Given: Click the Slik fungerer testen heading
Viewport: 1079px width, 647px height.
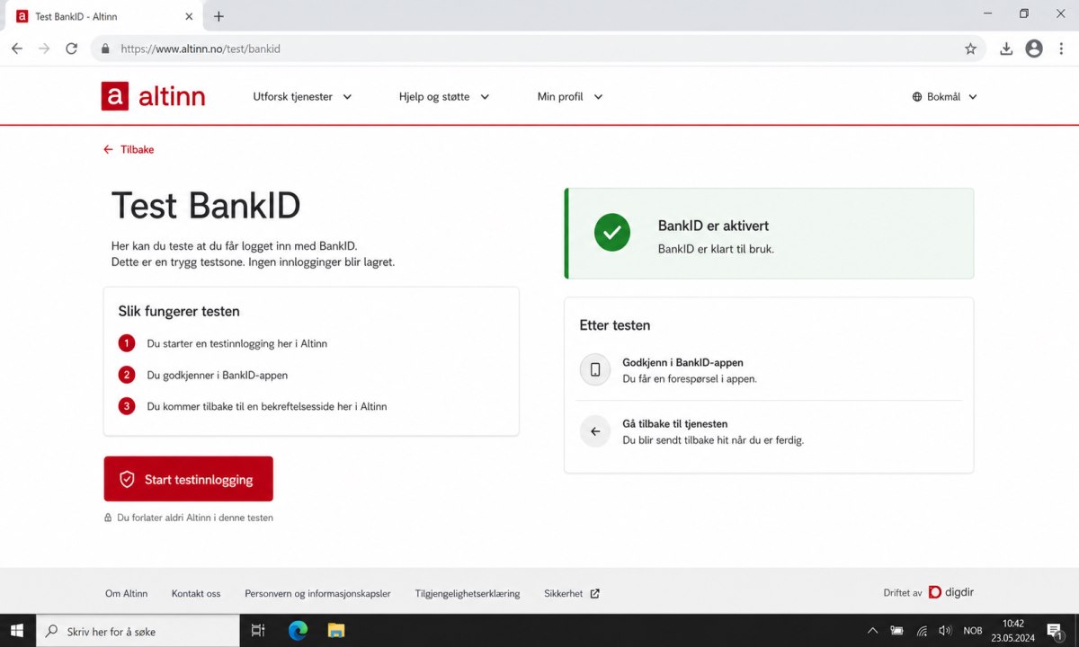Looking at the screenshot, I should click(179, 312).
